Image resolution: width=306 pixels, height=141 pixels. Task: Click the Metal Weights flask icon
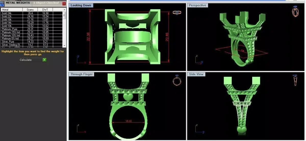pos(2,4)
